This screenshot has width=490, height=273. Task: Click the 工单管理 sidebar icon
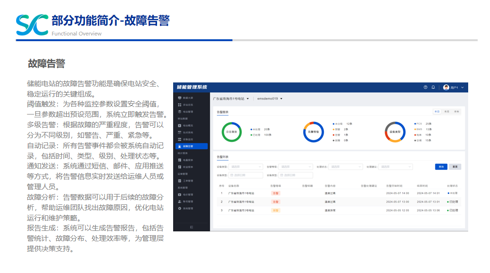[179, 181]
